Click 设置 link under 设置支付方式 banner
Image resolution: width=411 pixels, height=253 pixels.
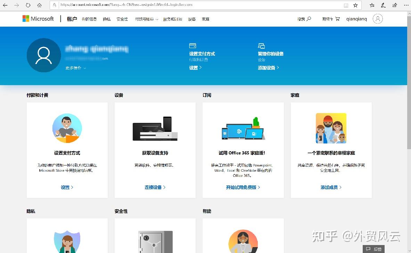195,67
